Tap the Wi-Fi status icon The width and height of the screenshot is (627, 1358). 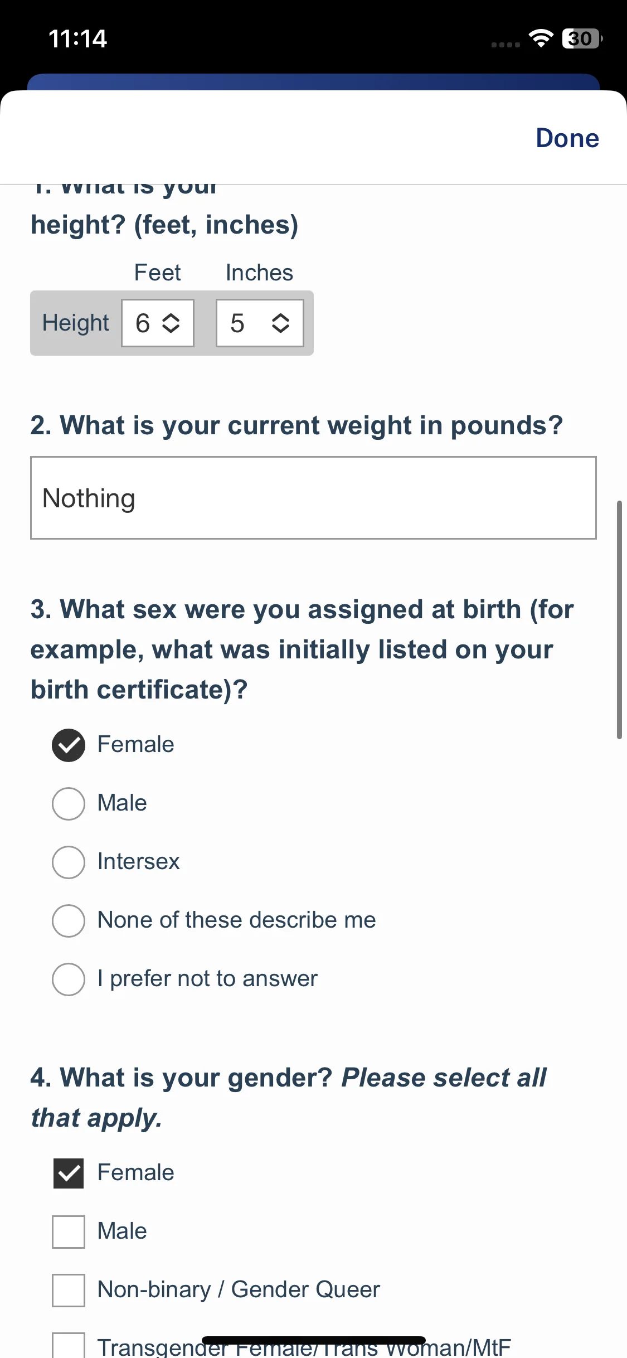(541, 38)
